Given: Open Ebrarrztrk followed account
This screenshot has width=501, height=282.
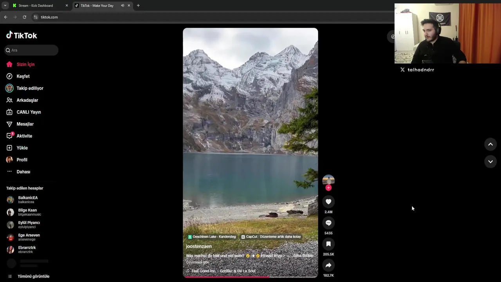Looking at the screenshot, I should 27,250.
